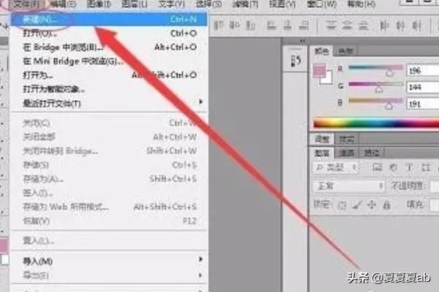Open the 文字(Y) menu
The height and width of the screenshot is (292, 439).
coord(171,4)
